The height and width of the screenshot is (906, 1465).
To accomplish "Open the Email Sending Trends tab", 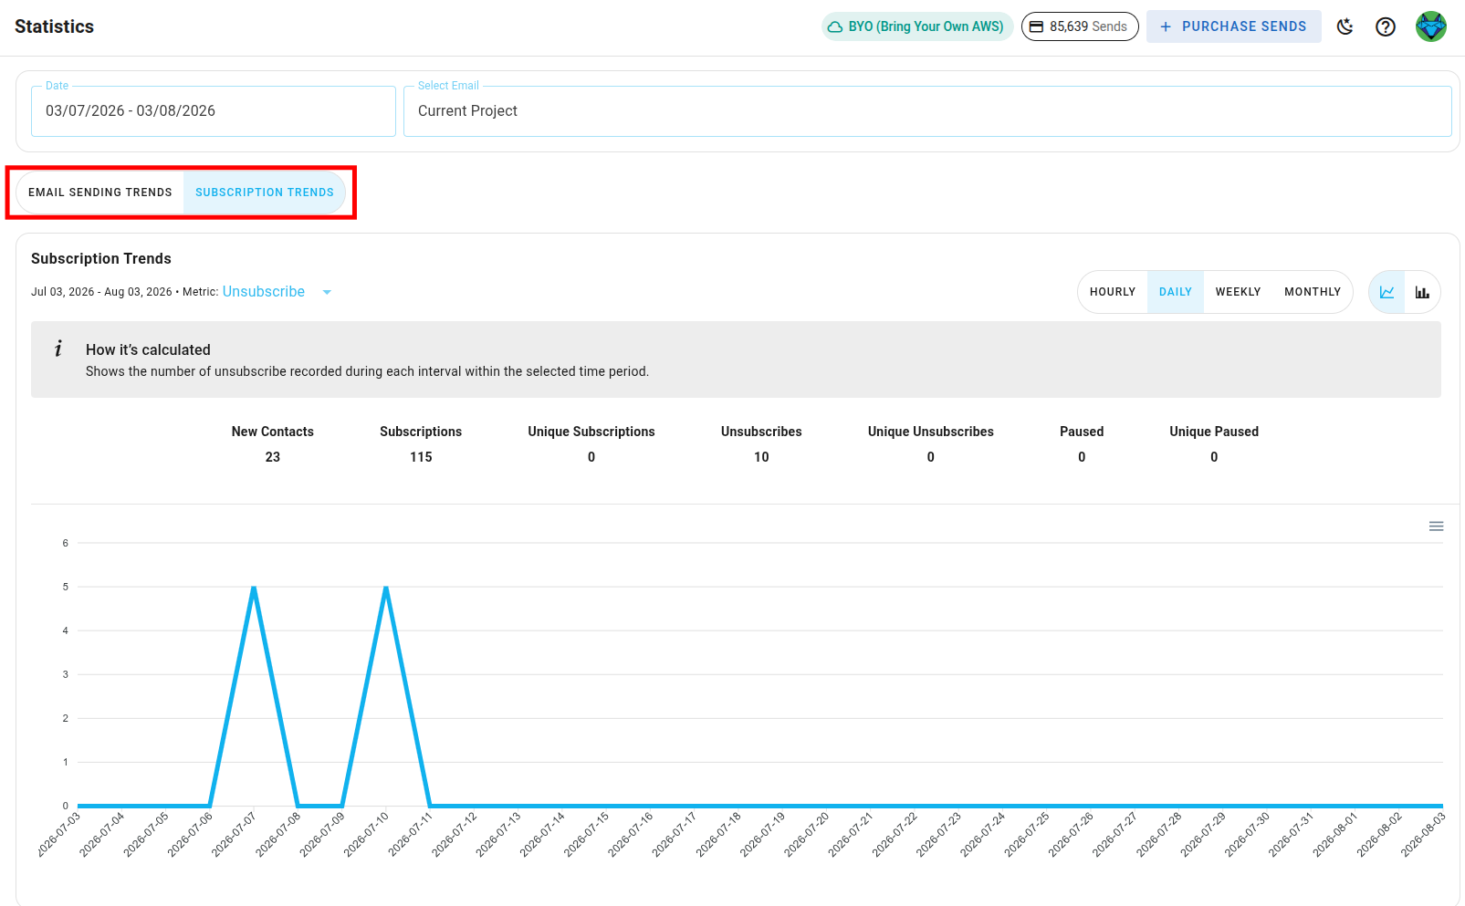I will coord(100,193).
